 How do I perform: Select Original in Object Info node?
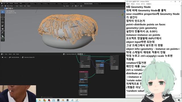(82, 79)
